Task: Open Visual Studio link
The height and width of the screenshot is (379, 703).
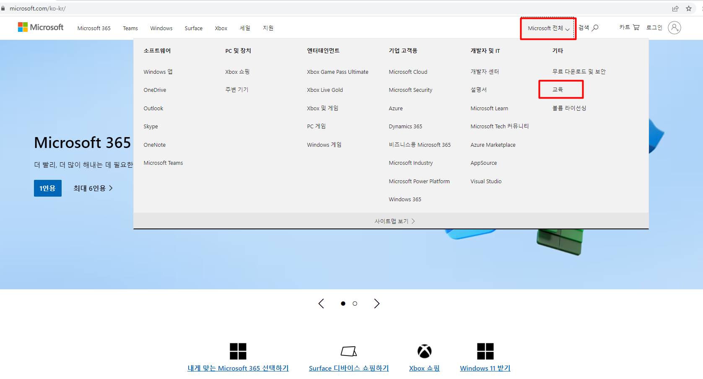Action: pyautogui.click(x=486, y=181)
